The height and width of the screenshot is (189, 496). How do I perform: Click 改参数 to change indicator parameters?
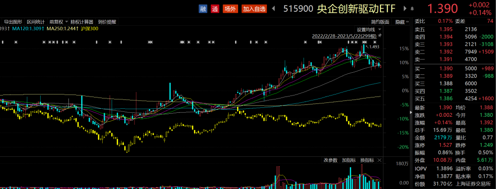point(330,160)
